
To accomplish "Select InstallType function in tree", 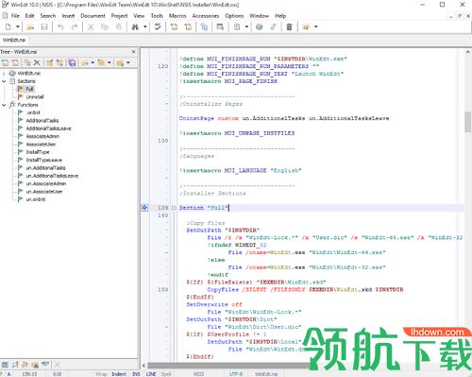I will tap(38, 152).
